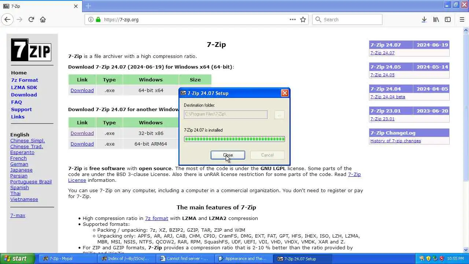The height and width of the screenshot is (264, 469).
Task: Click the Close button in Setup dialog
Action: [228, 155]
